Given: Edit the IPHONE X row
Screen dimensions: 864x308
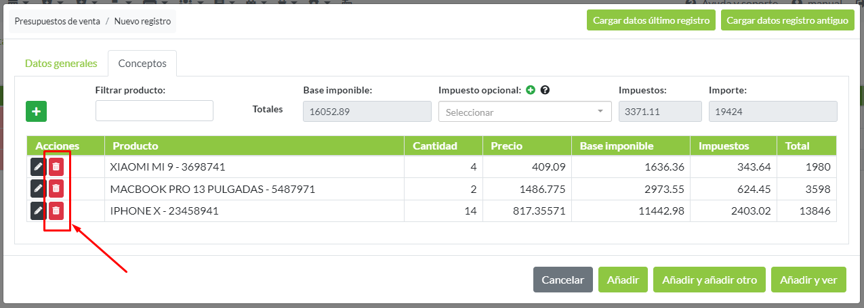Looking at the screenshot, I should point(38,211).
